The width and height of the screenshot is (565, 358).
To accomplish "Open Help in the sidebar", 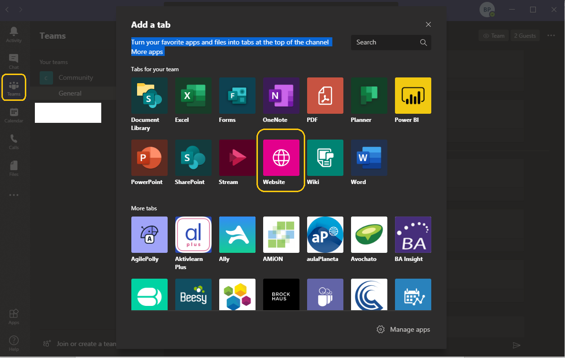I will [14, 344].
